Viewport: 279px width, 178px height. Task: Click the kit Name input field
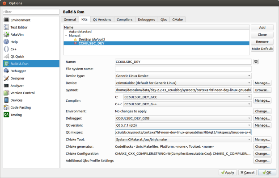(x=183, y=62)
